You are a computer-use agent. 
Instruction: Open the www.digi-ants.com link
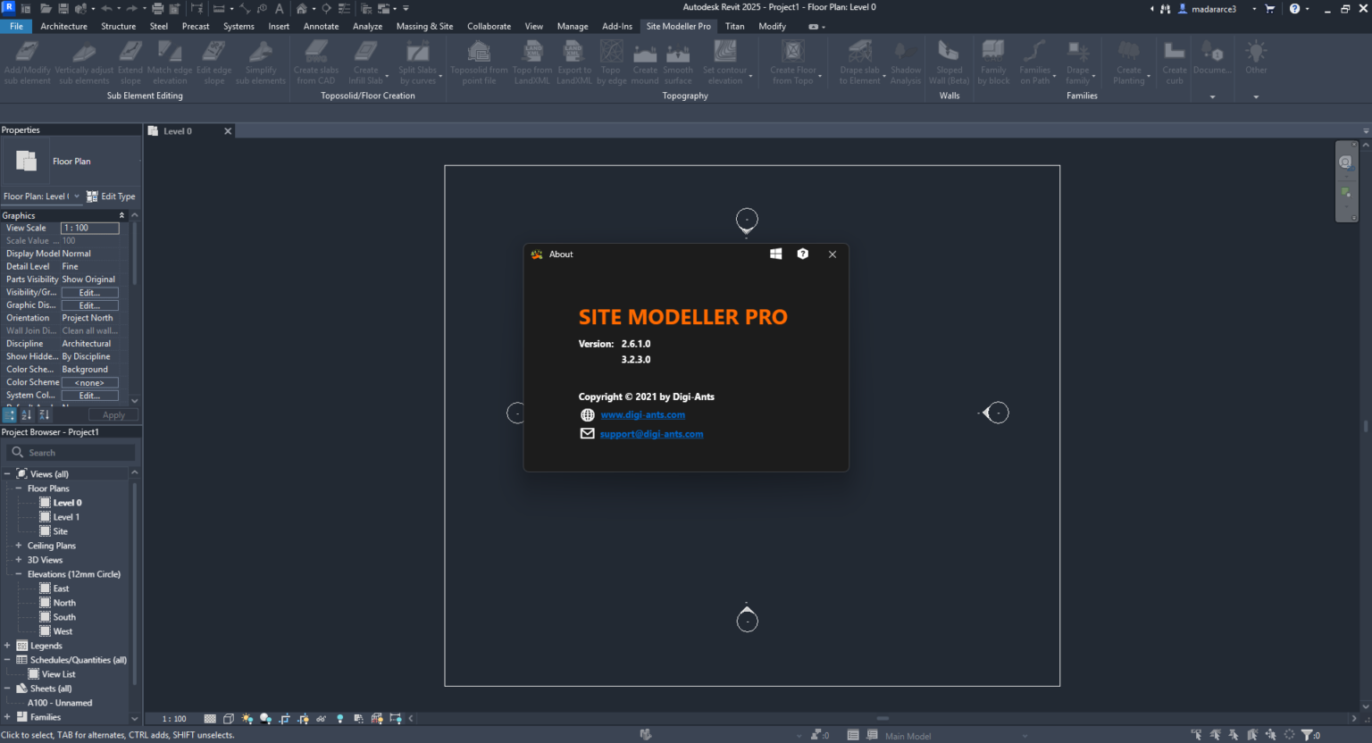[x=642, y=414]
